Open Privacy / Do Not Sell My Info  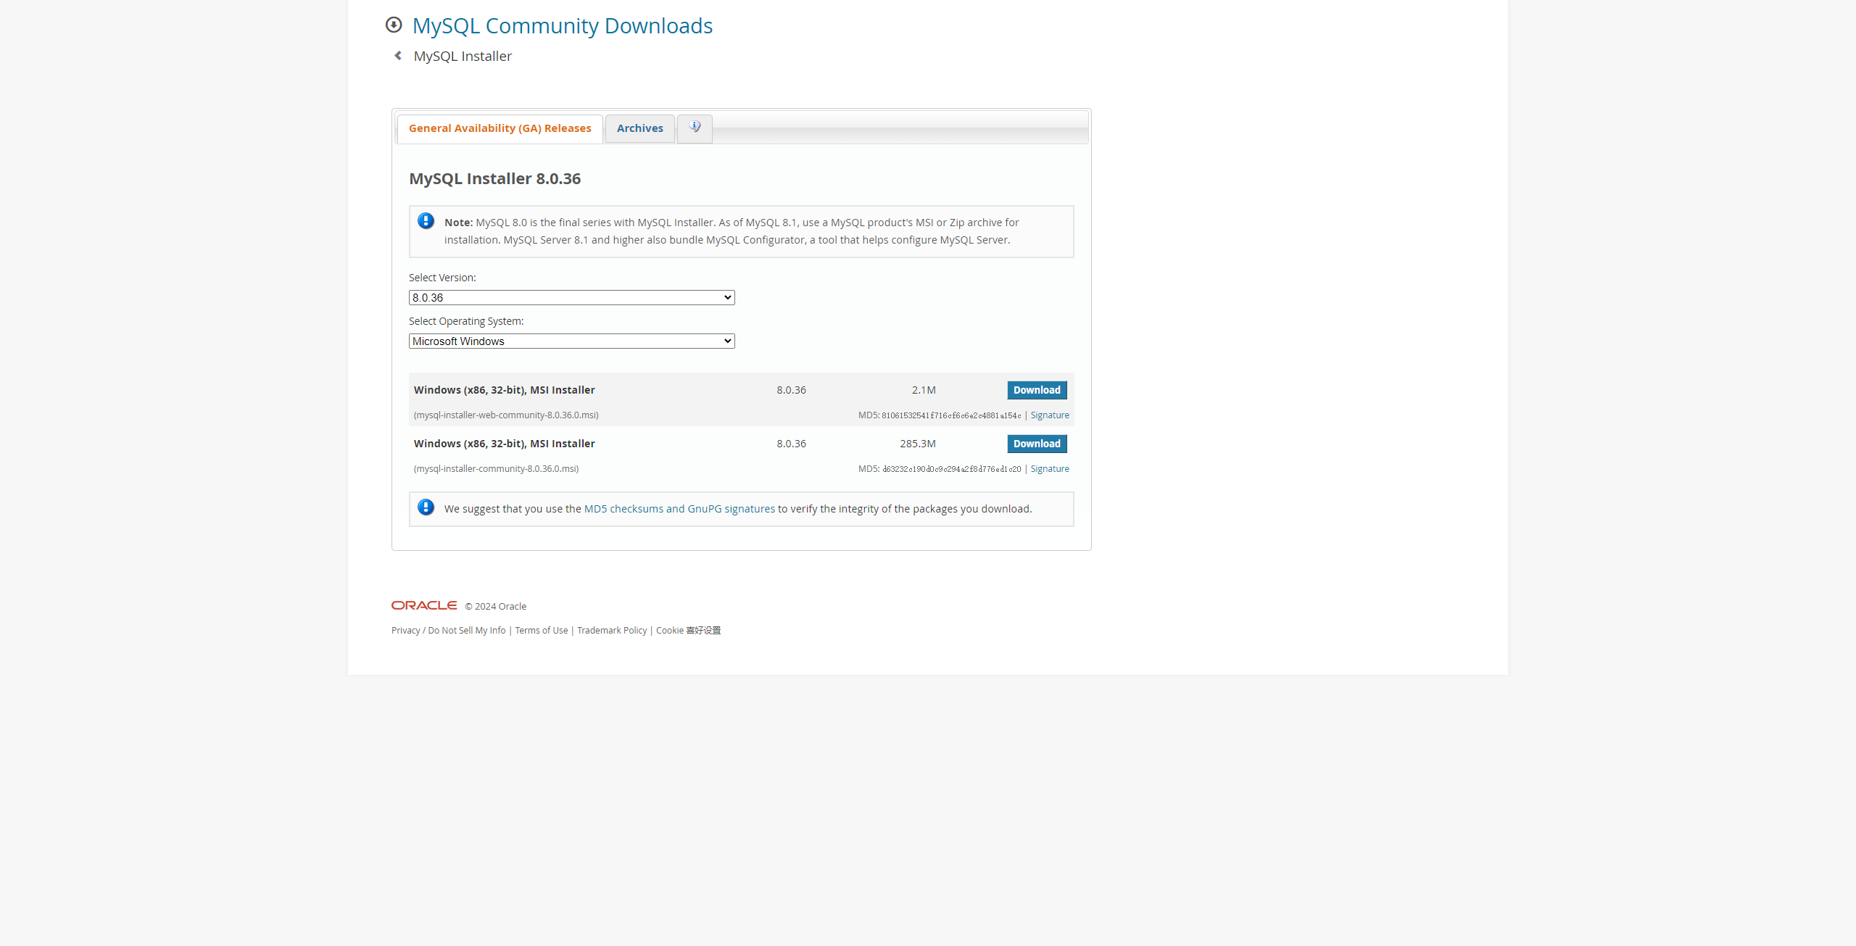(448, 631)
